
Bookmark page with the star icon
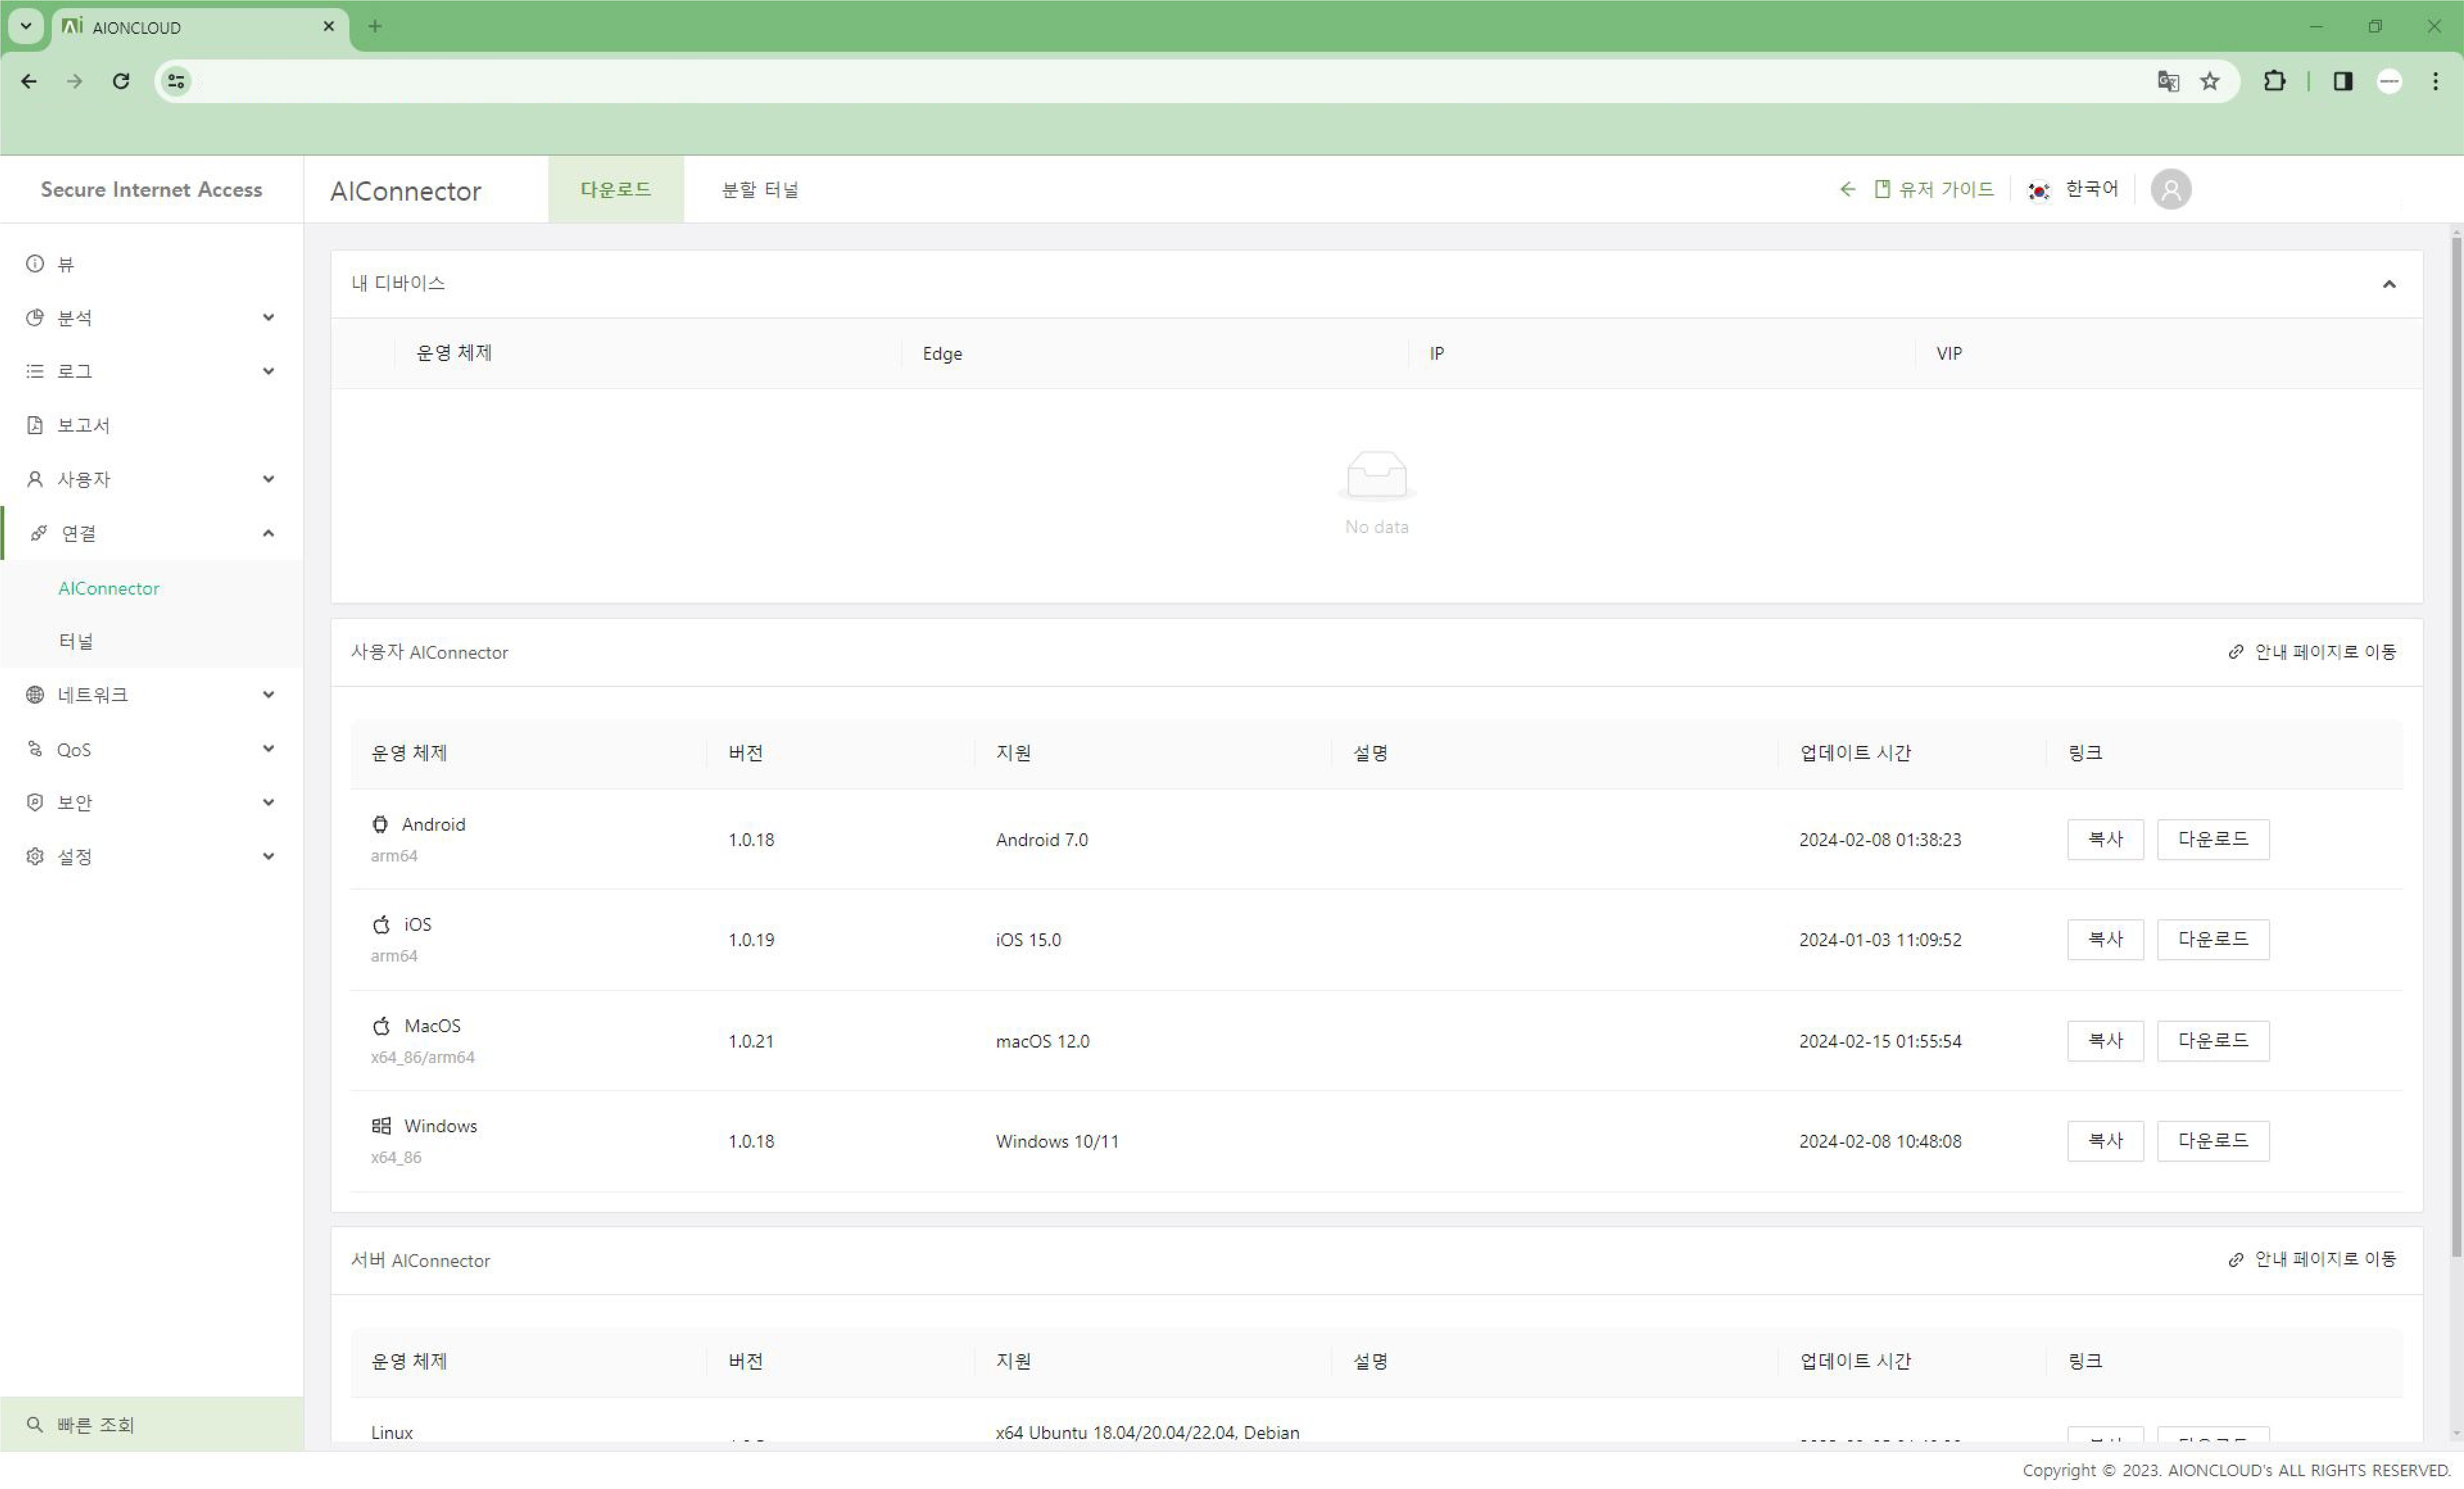coord(2210,81)
